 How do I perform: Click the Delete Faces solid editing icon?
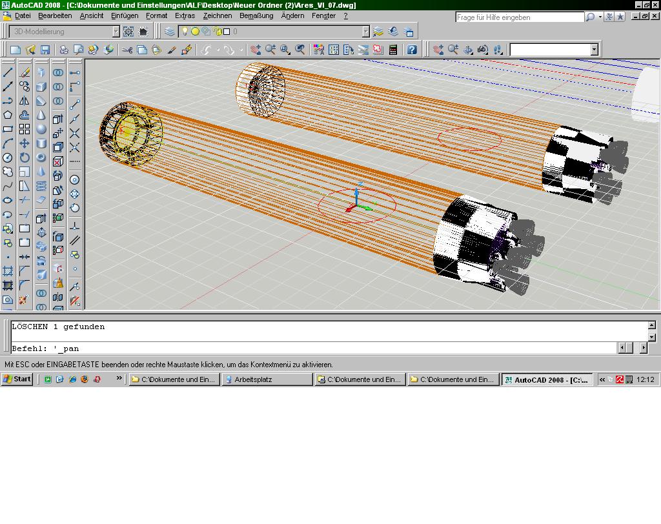tap(58, 161)
